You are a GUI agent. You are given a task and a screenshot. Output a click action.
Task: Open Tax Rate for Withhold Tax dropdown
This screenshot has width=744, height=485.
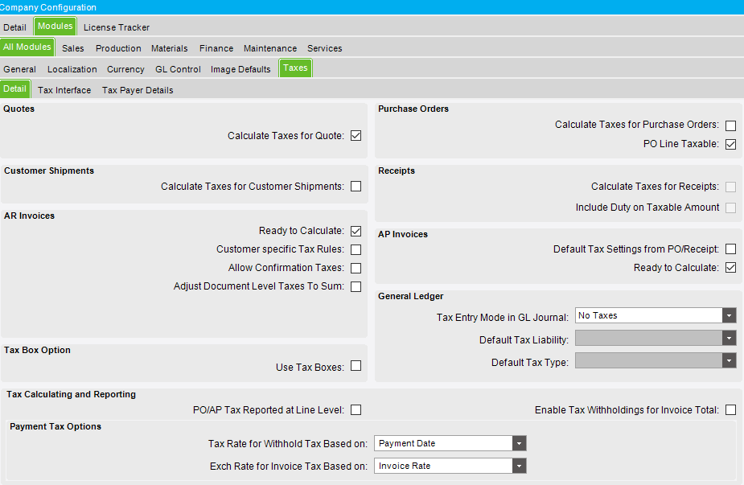tap(519, 443)
